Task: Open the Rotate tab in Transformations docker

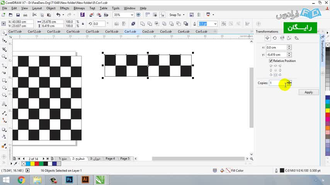Action: [275, 38]
